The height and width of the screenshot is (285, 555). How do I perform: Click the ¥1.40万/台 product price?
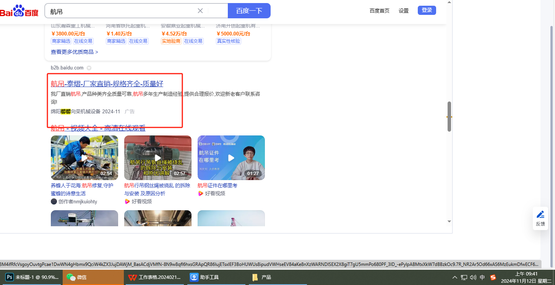pyautogui.click(x=119, y=34)
